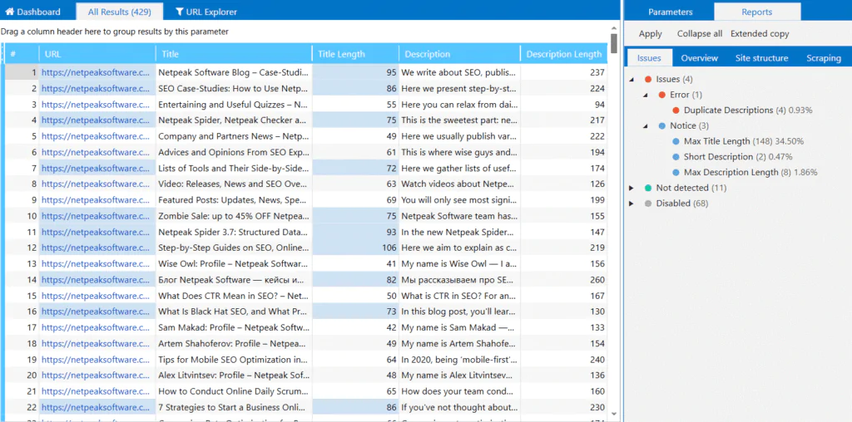Switch to the Parameters tab
852x422 pixels.
pos(671,12)
